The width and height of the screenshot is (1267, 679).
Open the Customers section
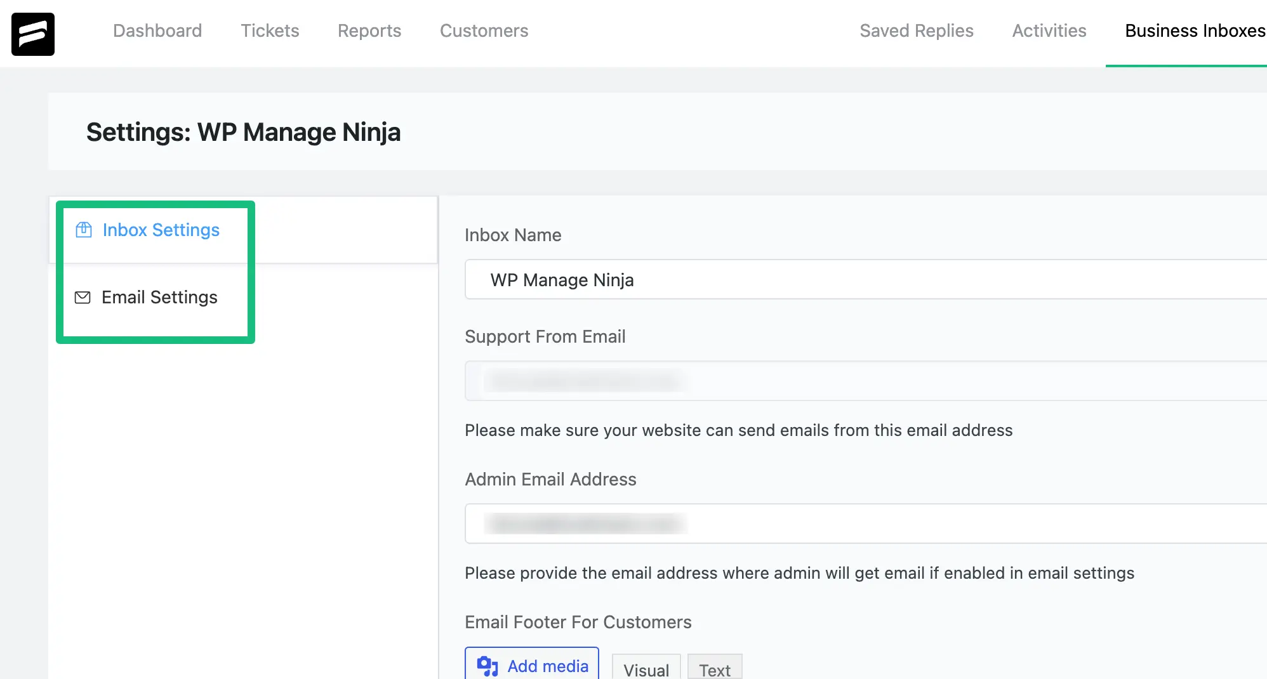(x=484, y=30)
